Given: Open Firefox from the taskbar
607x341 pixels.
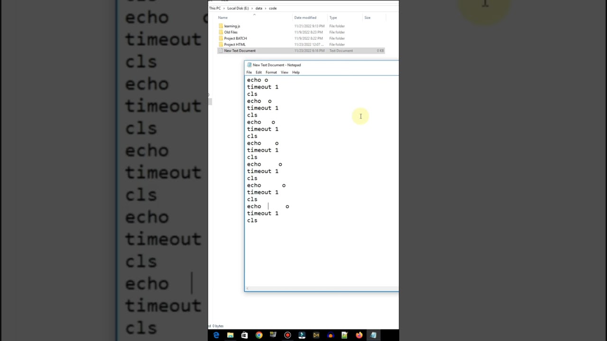Looking at the screenshot, I should pyautogui.click(x=359, y=335).
